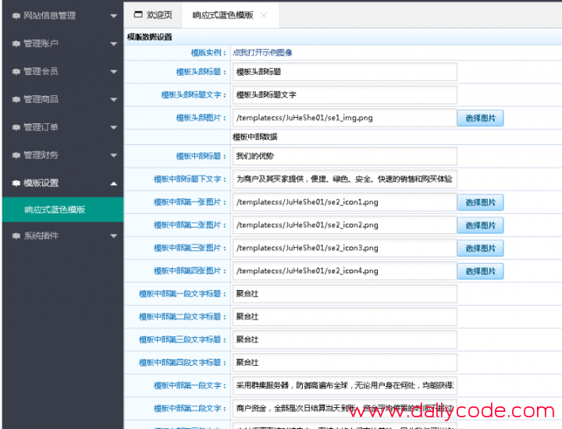Expand the 系统插件 dropdown arrow

point(113,236)
